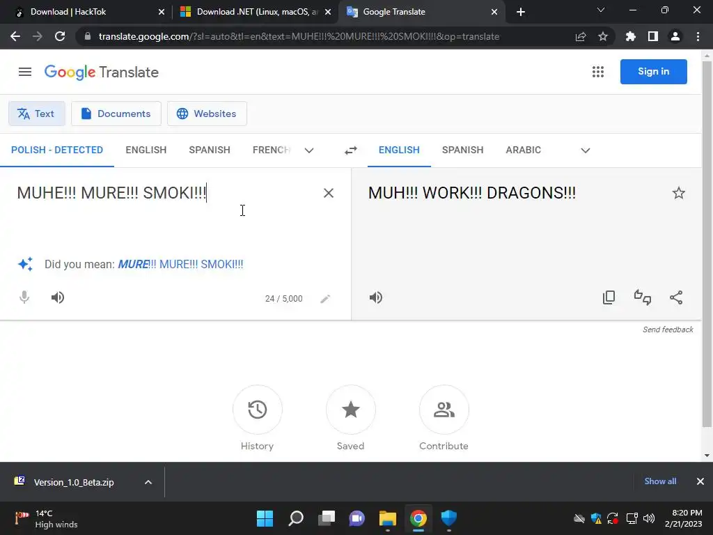The image size is (713, 535).
Task: Open the handwriting pencil input tool
Action: click(x=324, y=299)
